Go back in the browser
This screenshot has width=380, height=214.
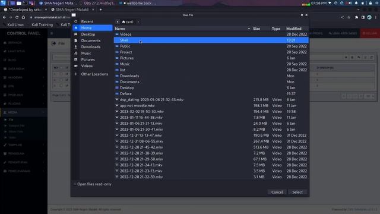(4, 17)
